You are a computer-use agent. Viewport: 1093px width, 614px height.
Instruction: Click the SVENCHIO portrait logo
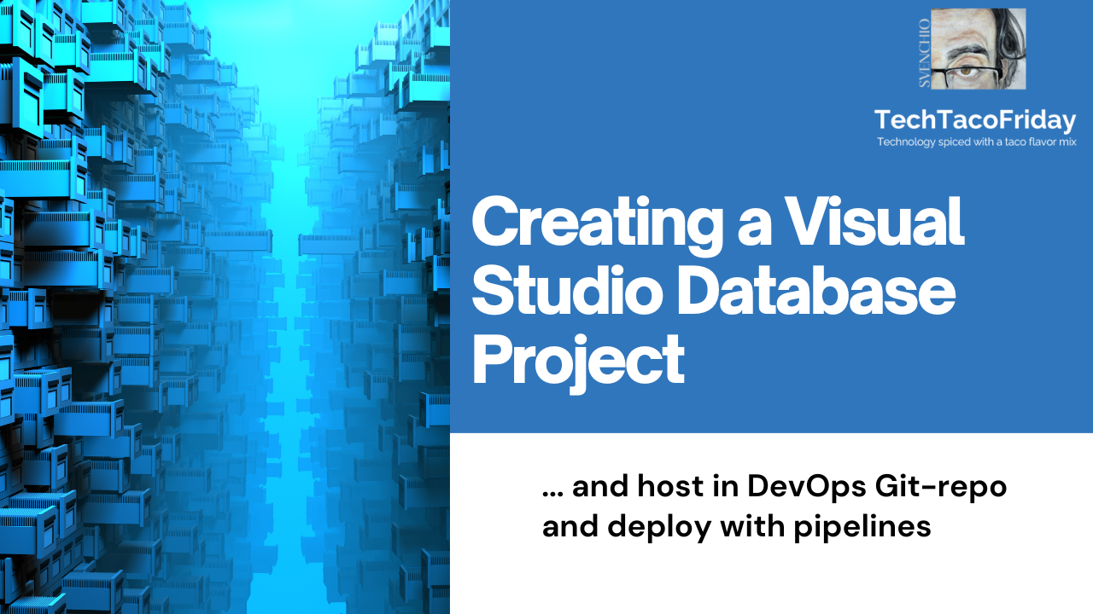click(x=978, y=49)
